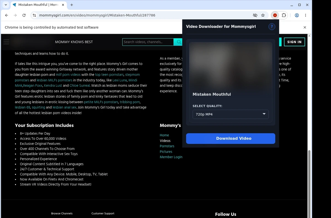This screenshot has height=218, width=331.
Task: Open the Chloe Surreal link
Action: 80,86
